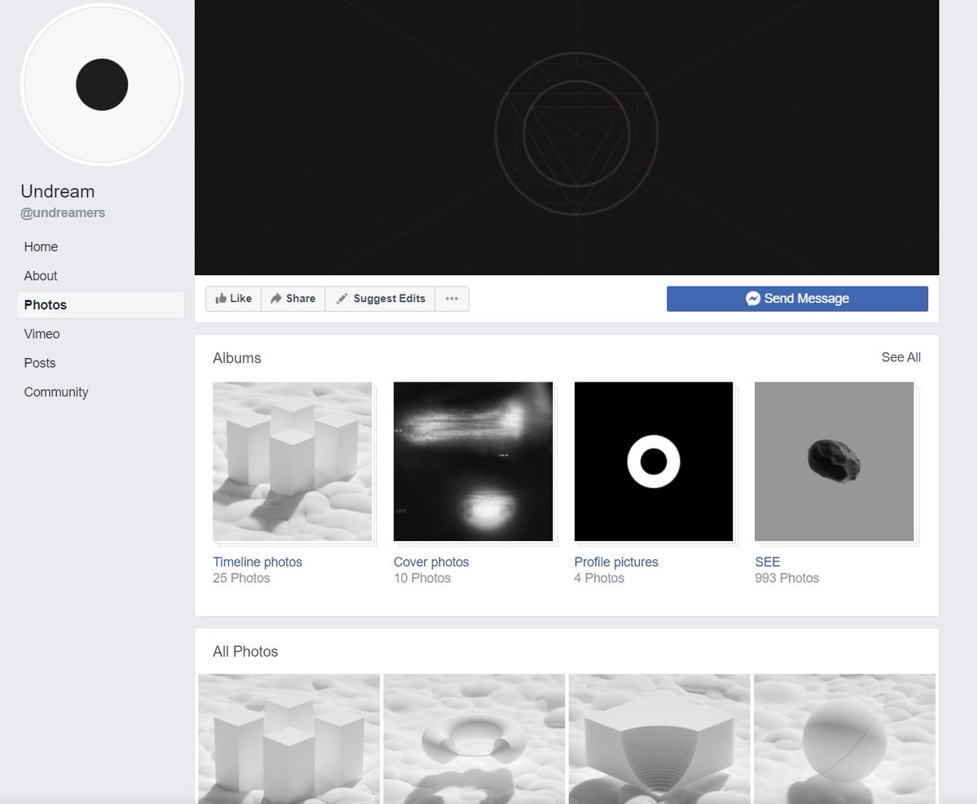Viewport: 977px width, 804px height.
Task: Open the Cover photos album thumbnail
Action: (x=473, y=461)
